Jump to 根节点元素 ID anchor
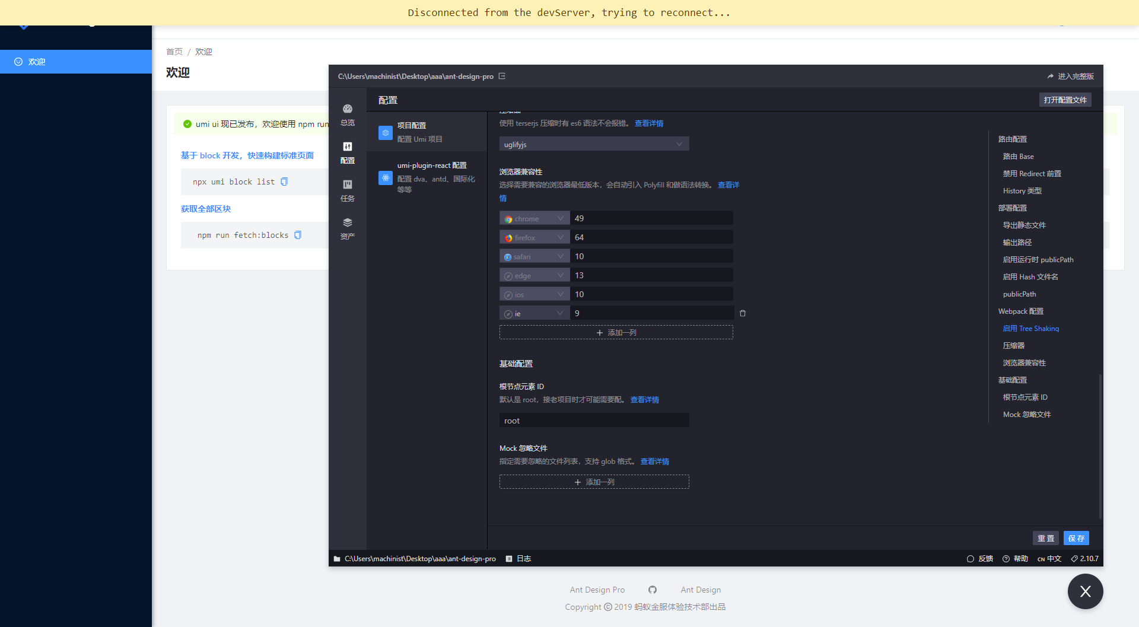 tap(1025, 397)
